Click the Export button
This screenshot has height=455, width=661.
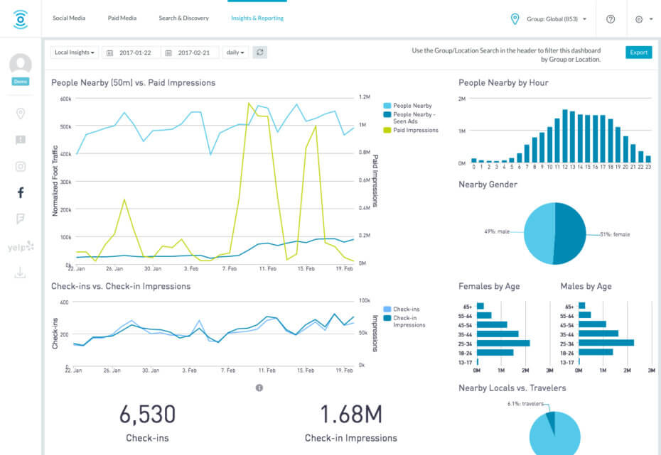(638, 53)
